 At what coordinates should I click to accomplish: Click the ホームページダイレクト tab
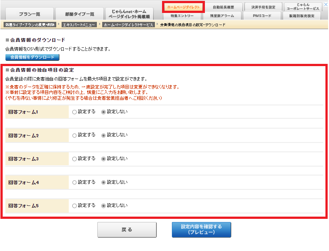click(183, 7)
